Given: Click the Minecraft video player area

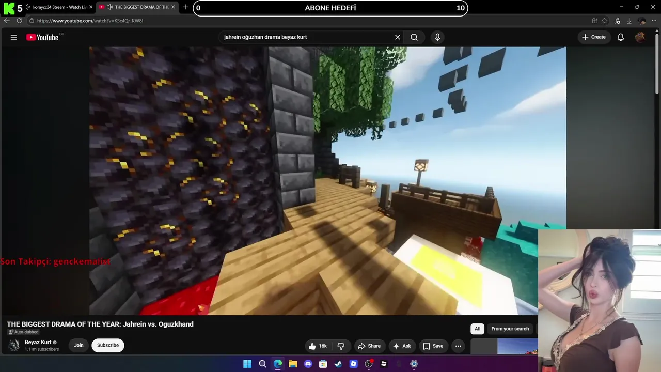Looking at the screenshot, I should pos(327,181).
